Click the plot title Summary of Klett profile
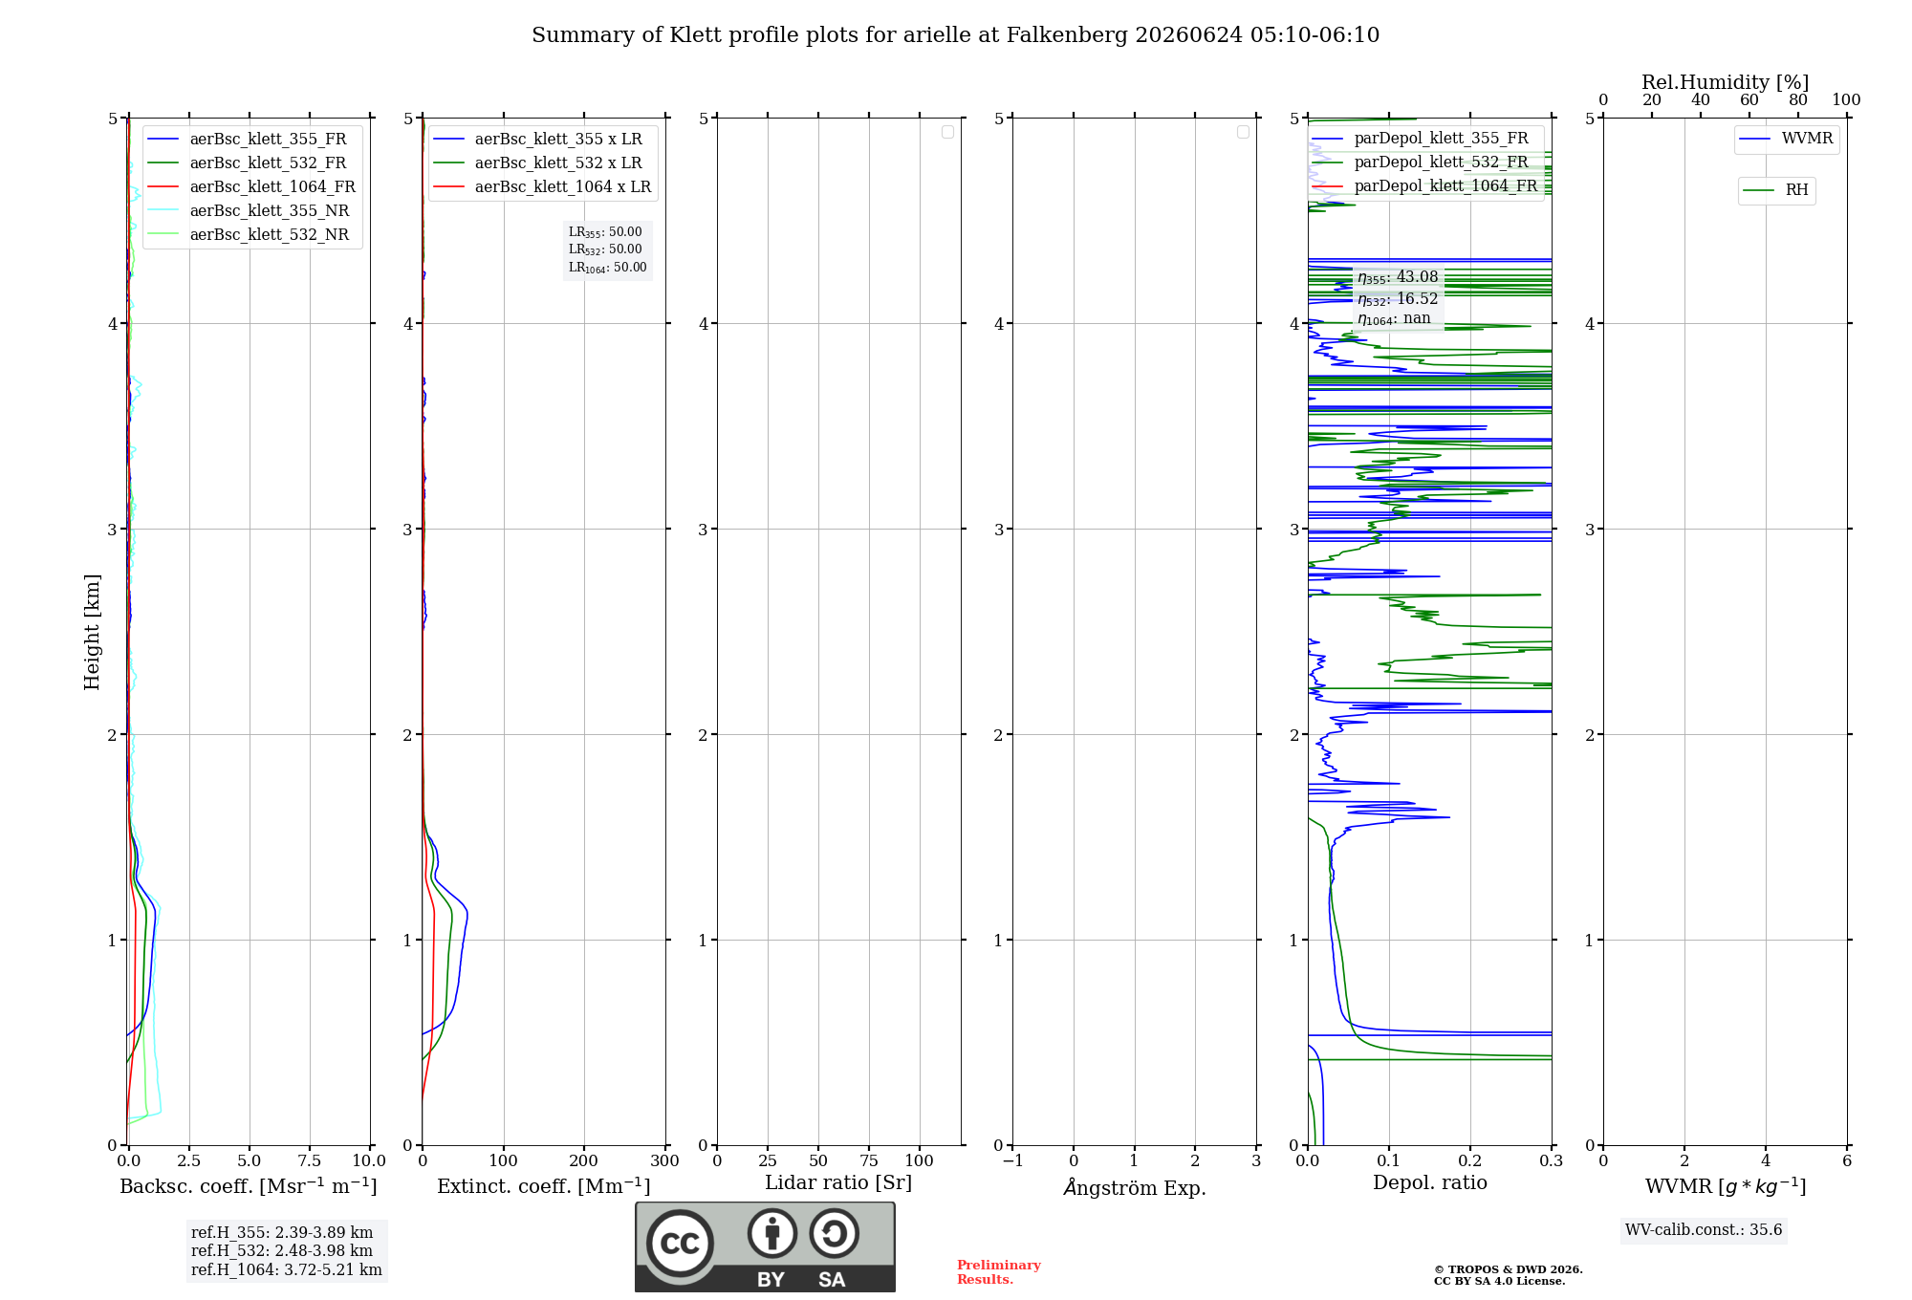The width and height of the screenshot is (1912, 1300). click(x=955, y=35)
